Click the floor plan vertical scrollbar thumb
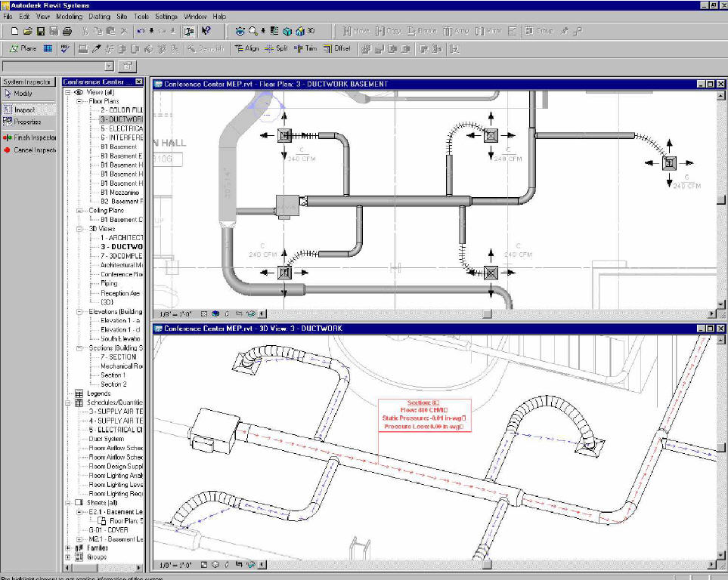This screenshot has height=580, width=728. click(x=720, y=199)
